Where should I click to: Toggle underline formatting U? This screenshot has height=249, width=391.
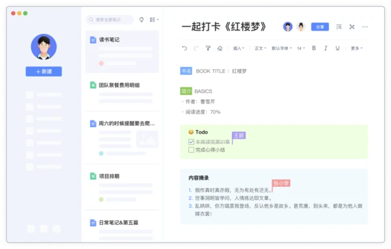[338, 48]
